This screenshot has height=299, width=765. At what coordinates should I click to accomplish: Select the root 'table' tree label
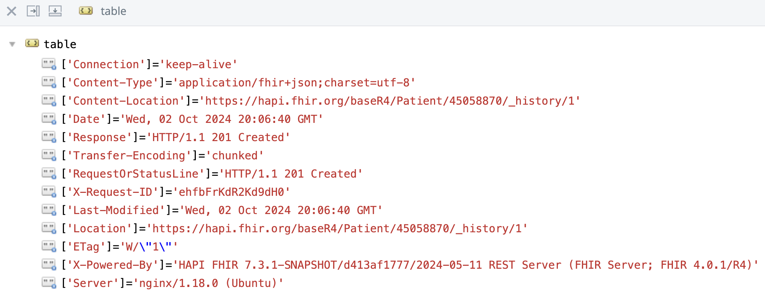(60, 44)
